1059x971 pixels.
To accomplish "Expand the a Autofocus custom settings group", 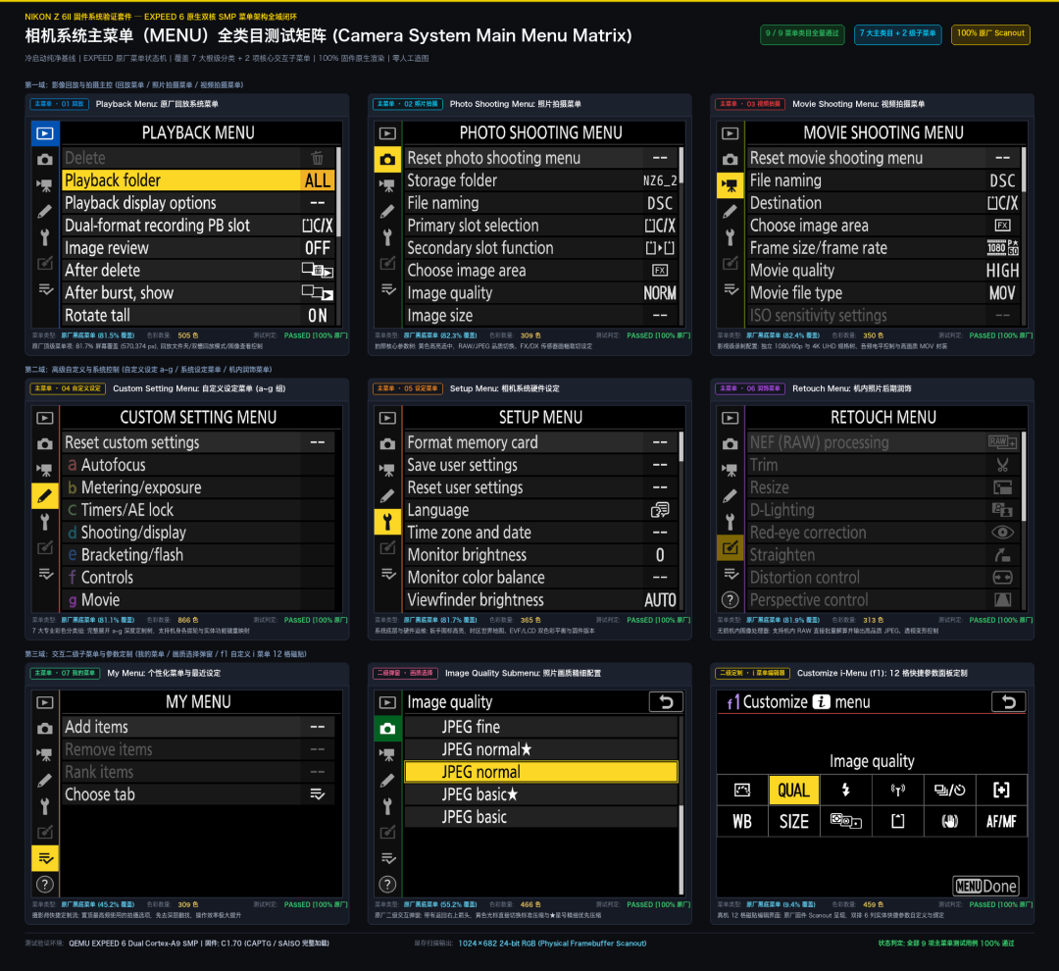I will [x=198, y=465].
